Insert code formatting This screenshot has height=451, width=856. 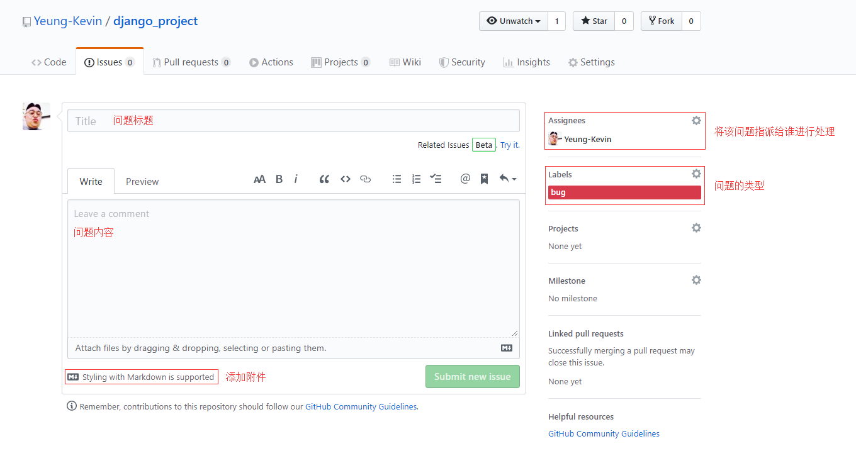(346, 179)
